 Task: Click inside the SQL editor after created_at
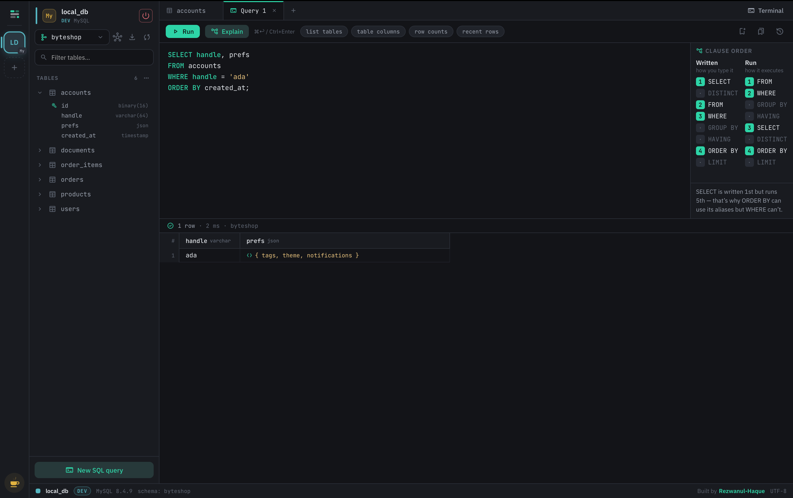(x=250, y=88)
